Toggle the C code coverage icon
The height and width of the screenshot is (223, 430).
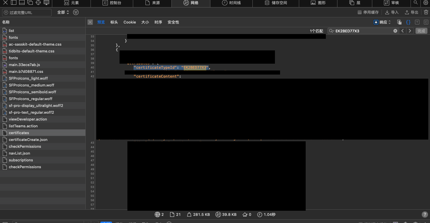coord(426,22)
